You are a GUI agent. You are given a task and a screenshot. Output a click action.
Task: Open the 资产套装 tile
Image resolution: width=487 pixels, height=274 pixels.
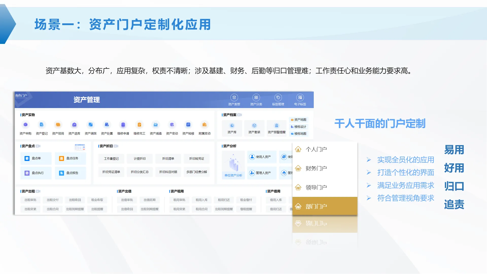[x=254, y=128]
